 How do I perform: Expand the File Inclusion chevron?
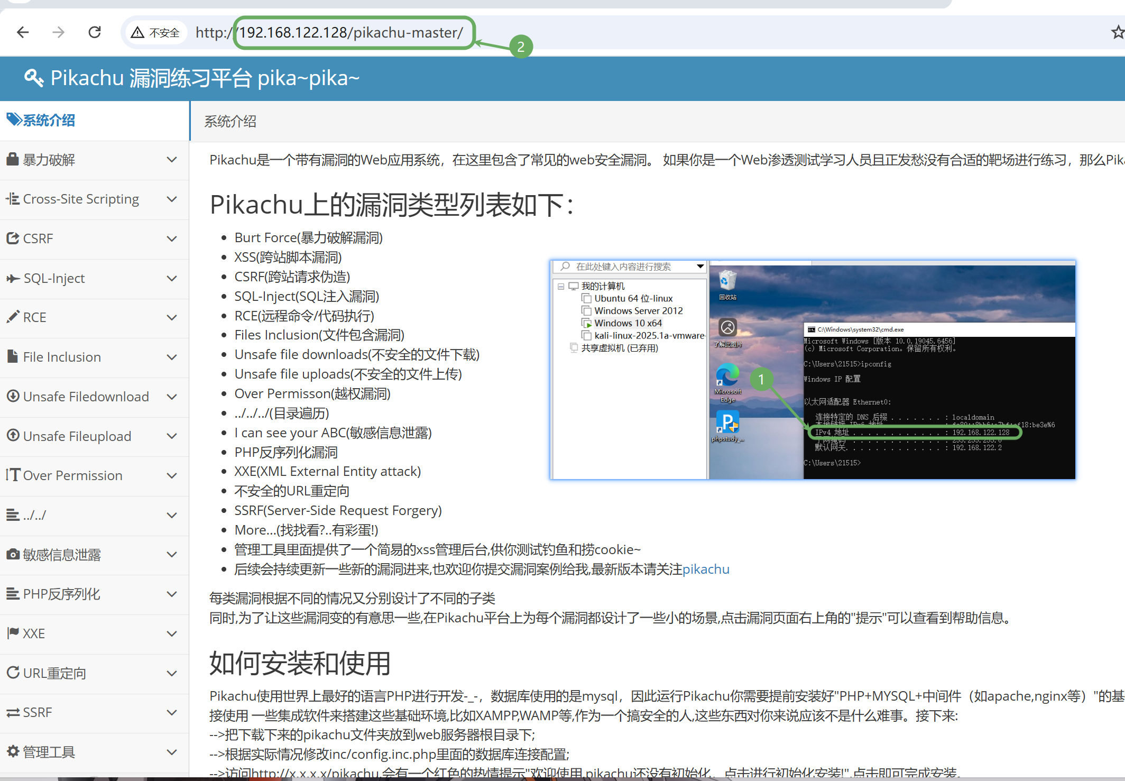tap(172, 357)
